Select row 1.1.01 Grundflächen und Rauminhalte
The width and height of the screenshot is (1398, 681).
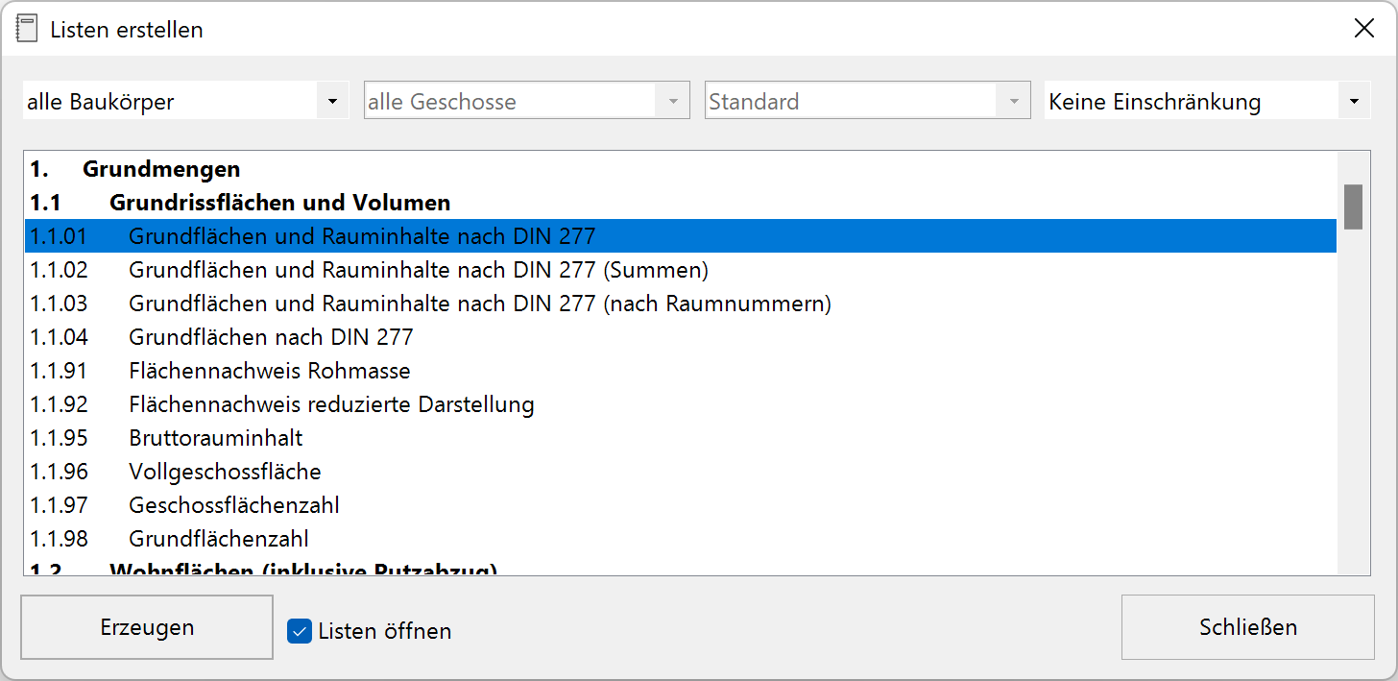(681, 236)
